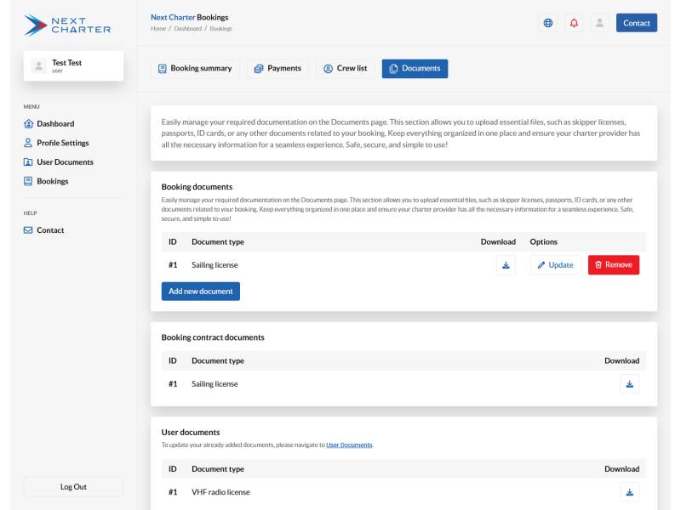Screen dimensions: 681x510
Task: Open Profile Settings in the sidebar
Action: (x=62, y=143)
